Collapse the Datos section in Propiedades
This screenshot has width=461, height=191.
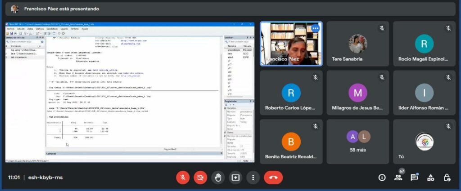click(225, 132)
